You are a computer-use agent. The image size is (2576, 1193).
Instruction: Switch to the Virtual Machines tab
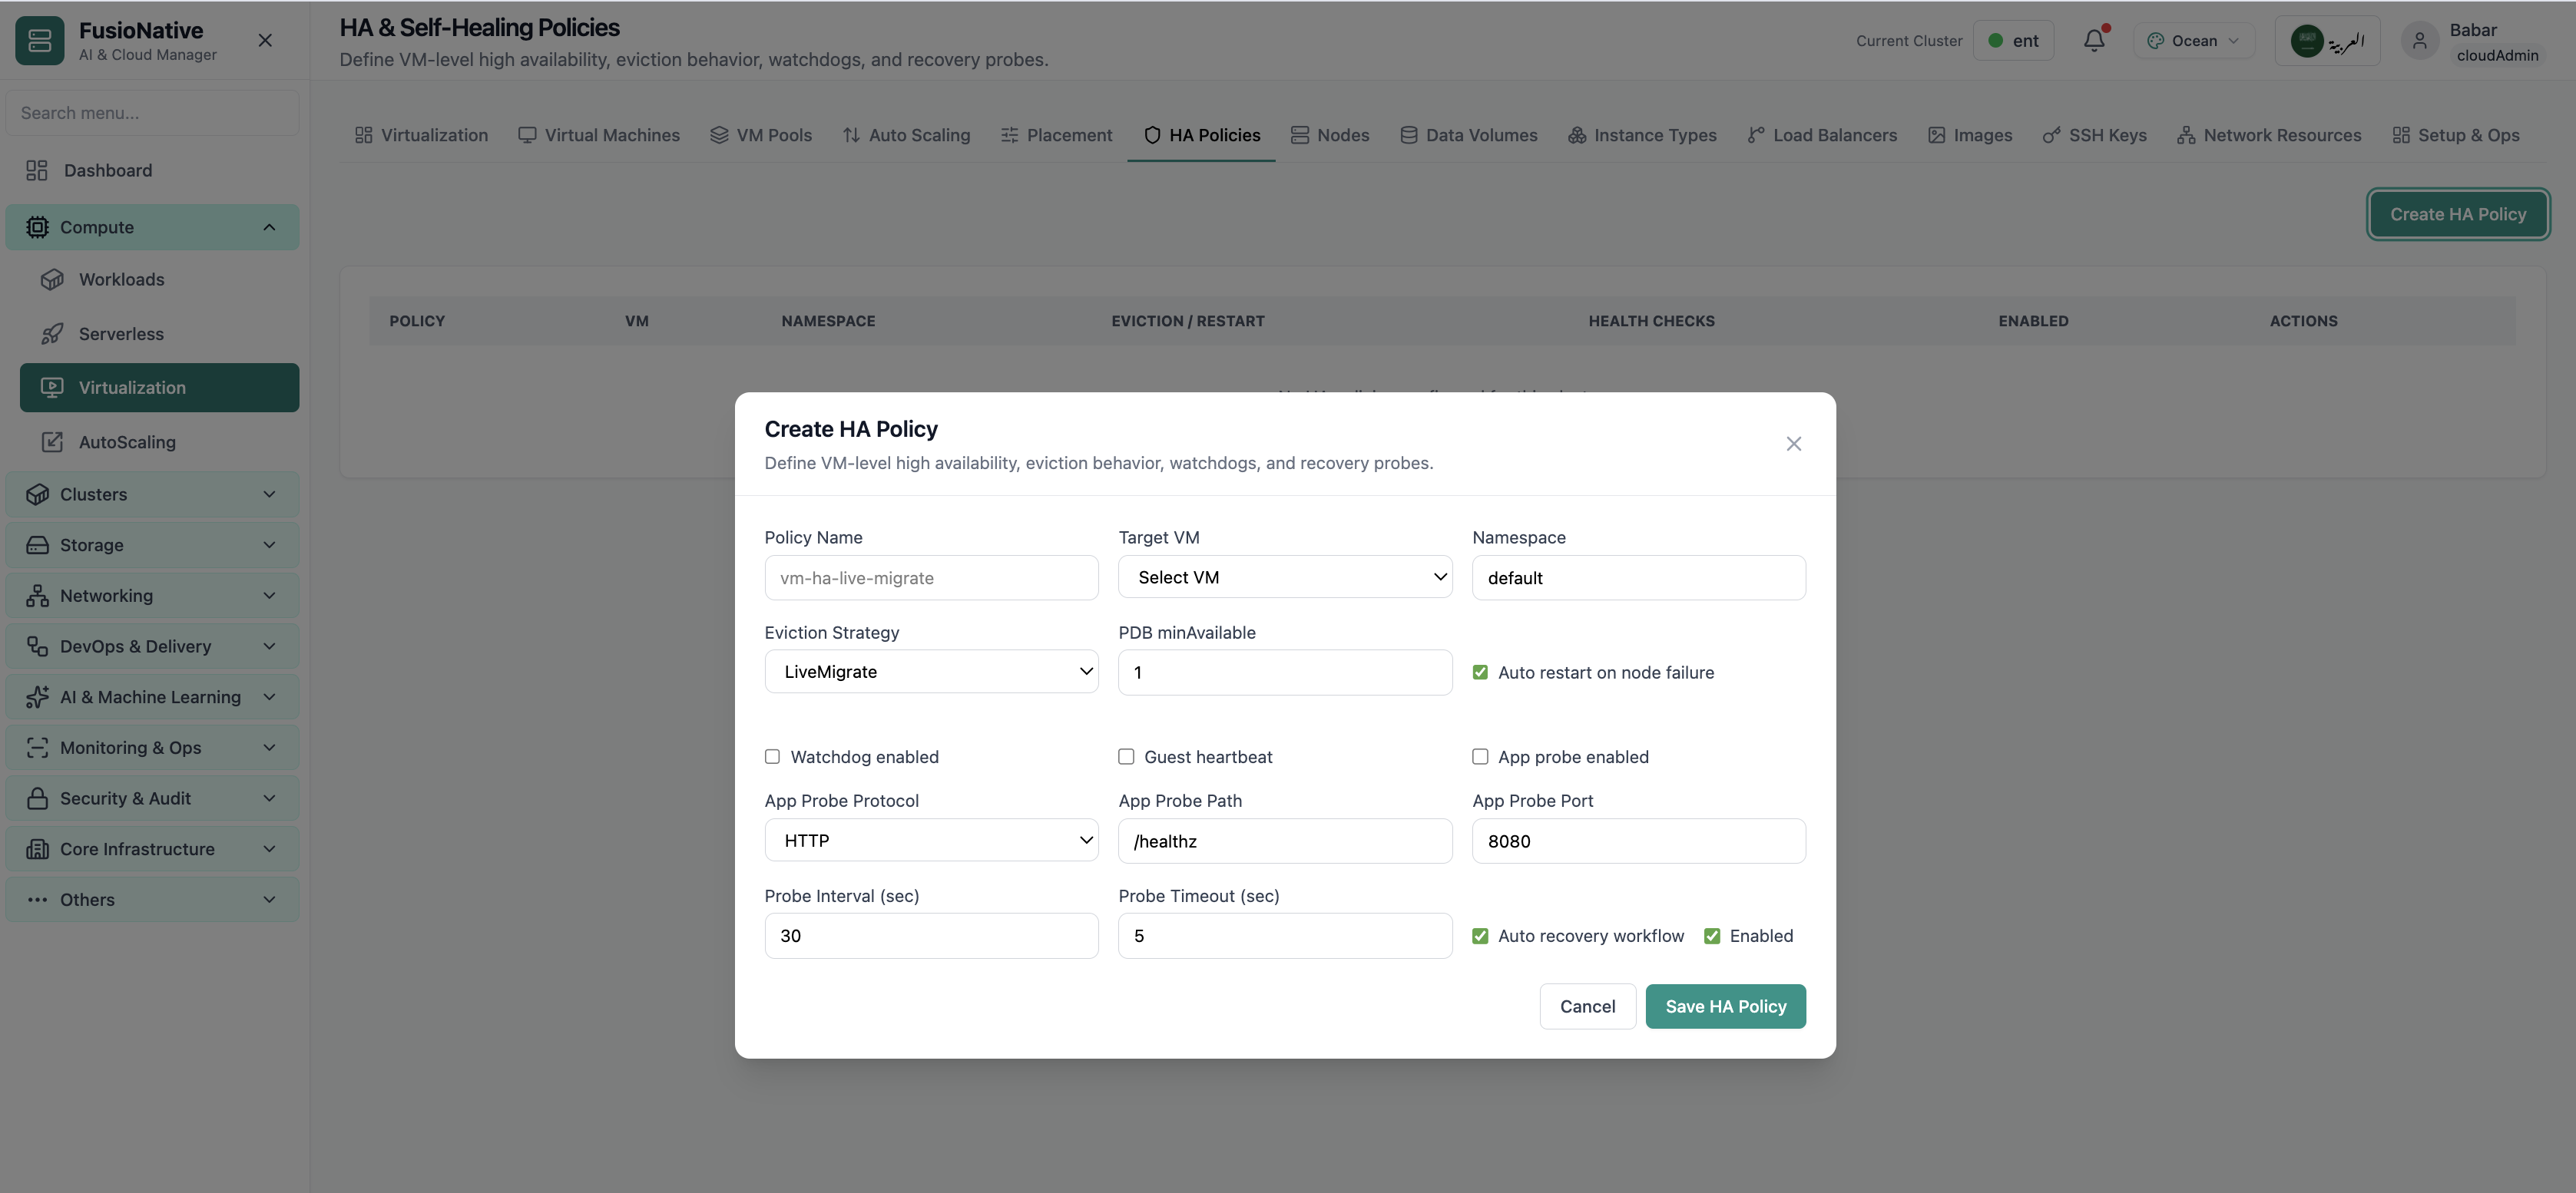point(598,135)
